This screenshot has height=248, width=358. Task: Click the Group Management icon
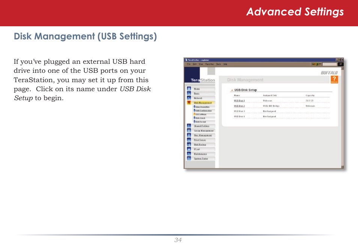(x=189, y=131)
